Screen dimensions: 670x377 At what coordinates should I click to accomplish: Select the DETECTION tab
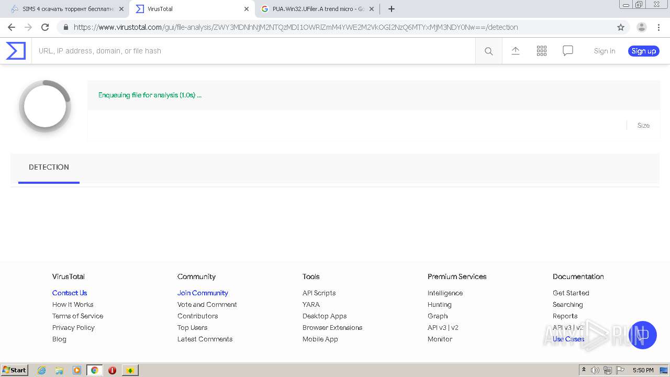(49, 167)
